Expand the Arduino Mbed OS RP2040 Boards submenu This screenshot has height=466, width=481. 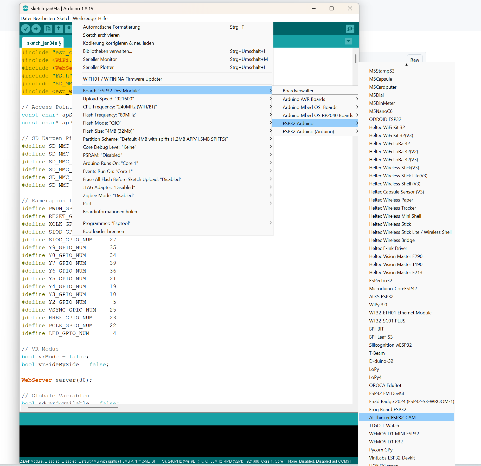pos(318,115)
